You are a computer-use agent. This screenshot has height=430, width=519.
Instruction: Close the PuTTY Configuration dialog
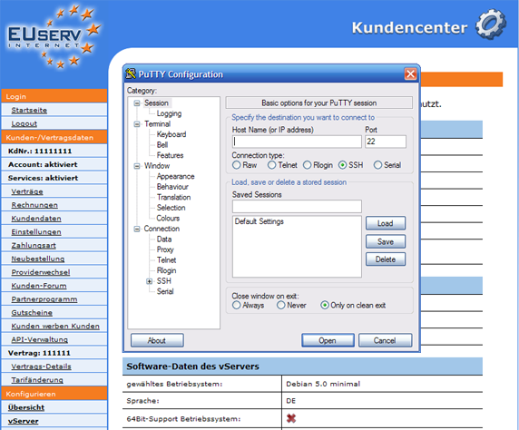pyautogui.click(x=410, y=73)
